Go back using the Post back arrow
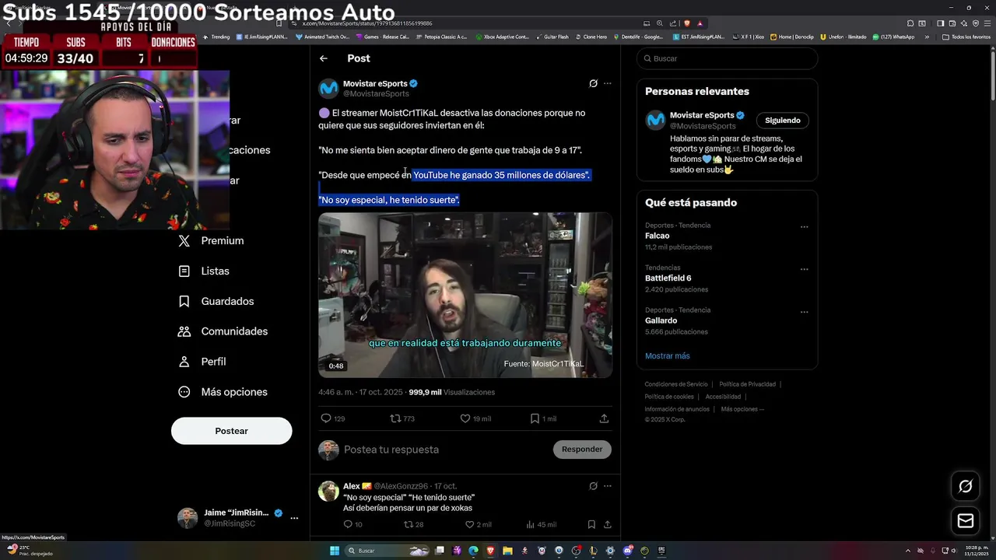 click(x=324, y=58)
